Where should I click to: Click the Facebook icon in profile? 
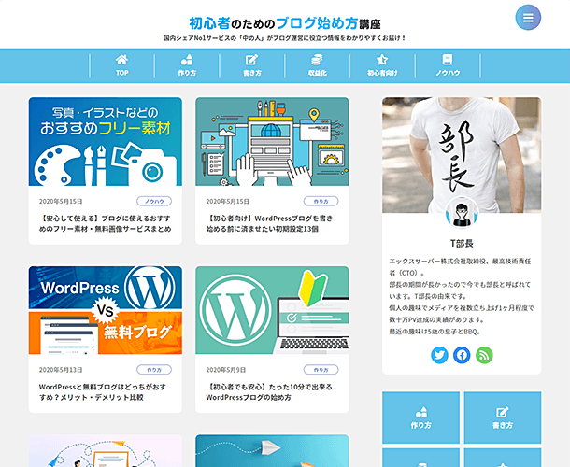(x=462, y=355)
